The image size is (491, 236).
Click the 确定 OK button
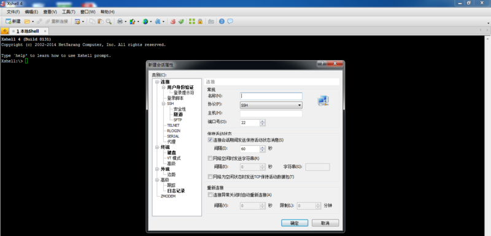(x=295, y=223)
